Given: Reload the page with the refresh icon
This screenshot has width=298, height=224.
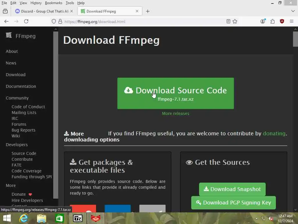Looking at the screenshot, I should pos(26,21).
